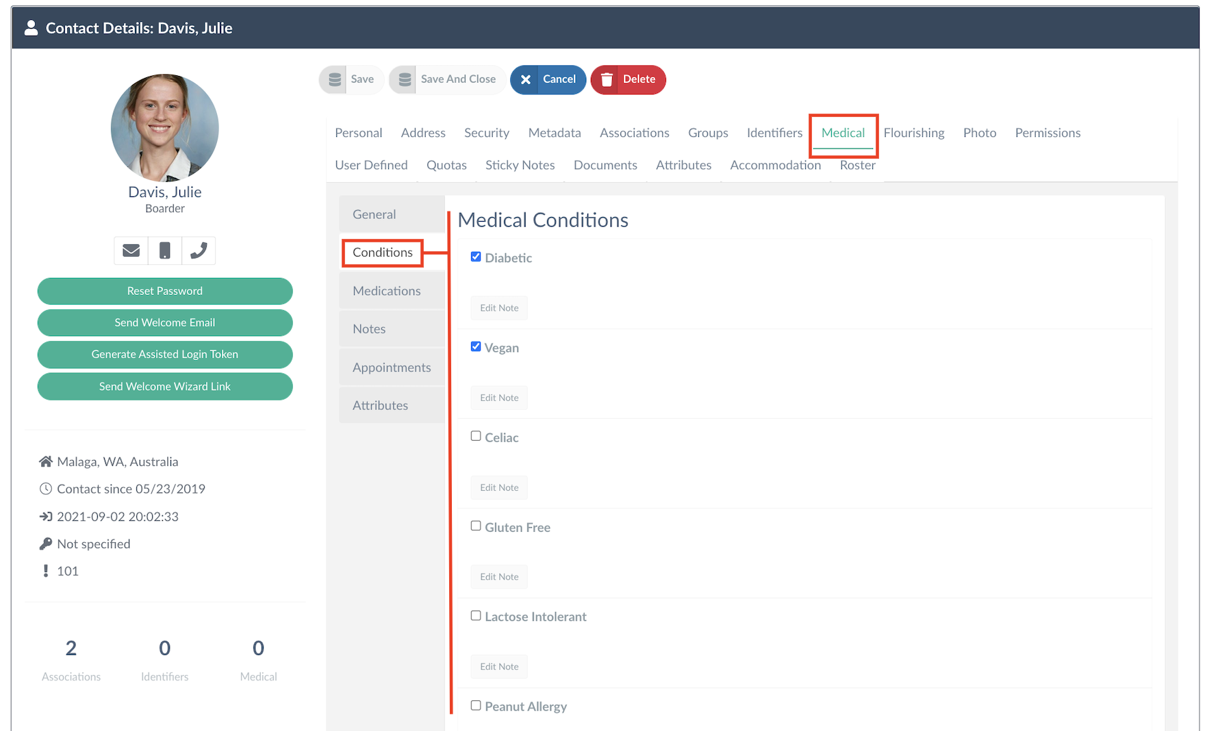Screen dimensions: 1205x731
Task: Click the house icon beside Malaga, WA, Australia
Action: click(46, 461)
